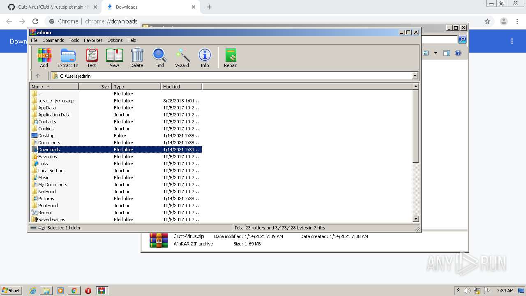Click Internet Explorer taskbar icon

point(33,291)
